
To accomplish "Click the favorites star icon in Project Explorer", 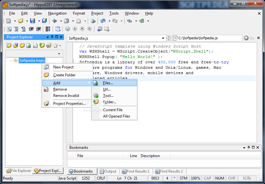I will 55,45.
